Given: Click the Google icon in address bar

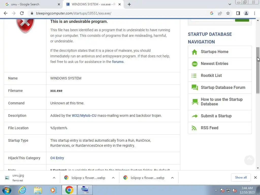Looking at the screenshot, I should coord(212,13).
